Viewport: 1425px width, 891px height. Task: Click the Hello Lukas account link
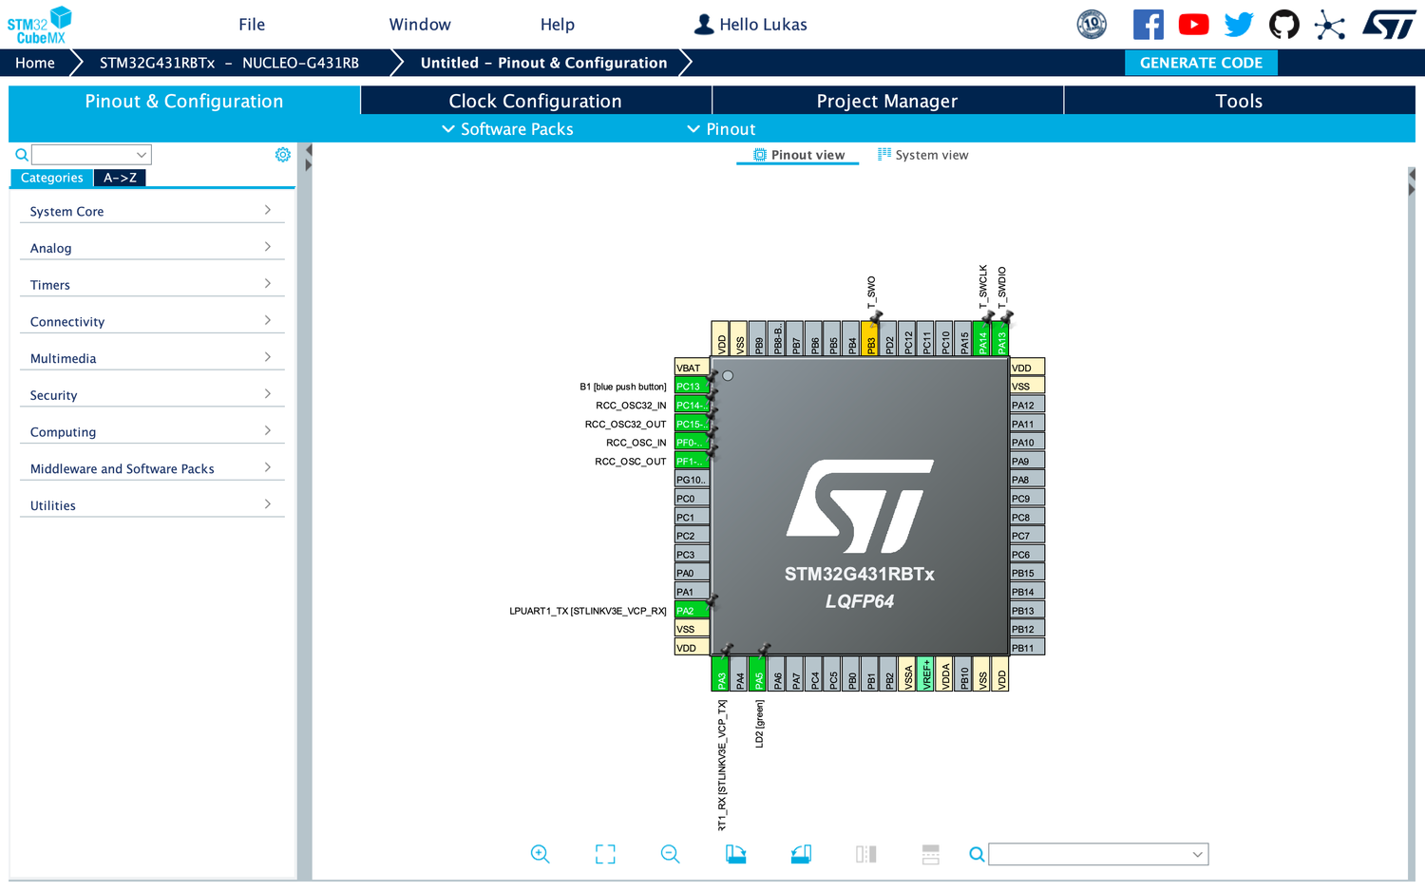pos(750,25)
